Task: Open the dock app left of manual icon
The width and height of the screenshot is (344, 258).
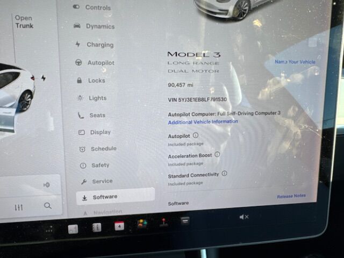Action: pos(73,230)
